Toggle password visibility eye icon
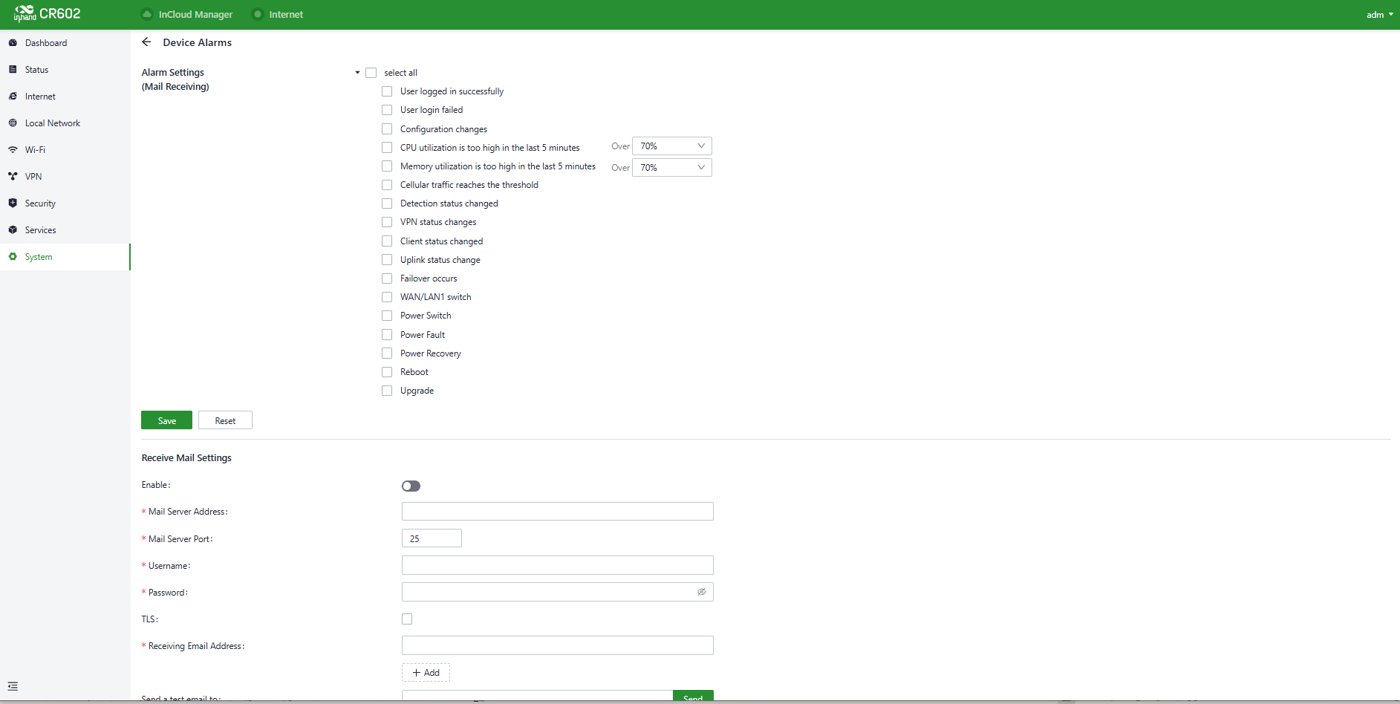 [701, 592]
